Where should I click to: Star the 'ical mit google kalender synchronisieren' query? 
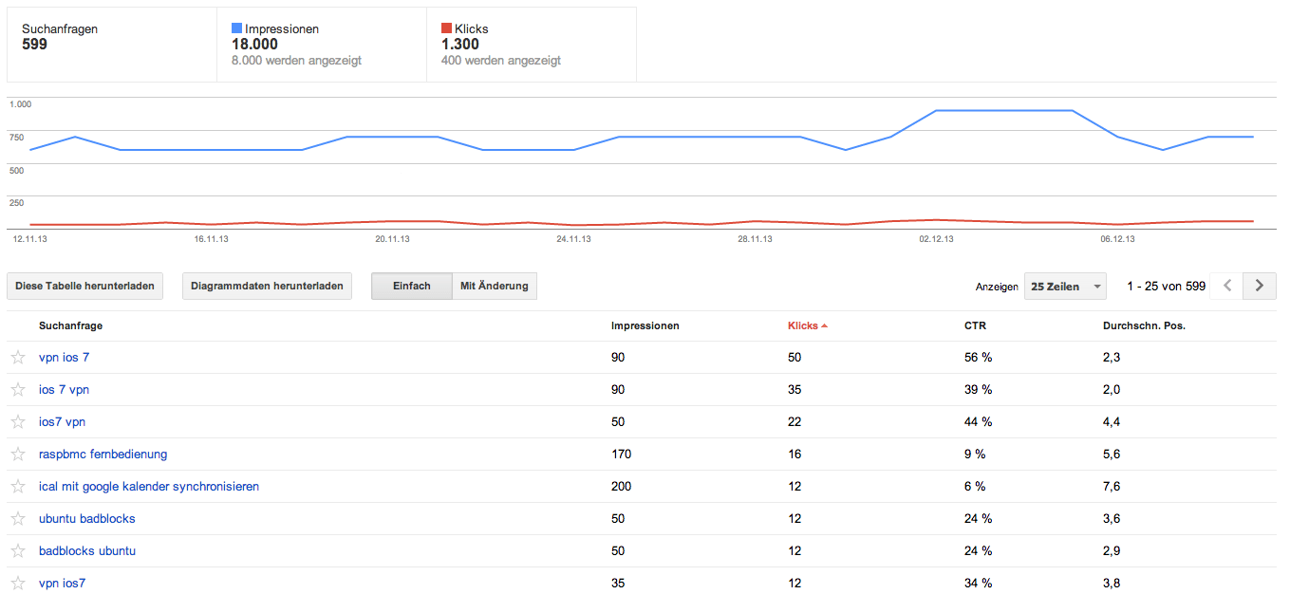[x=18, y=487]
